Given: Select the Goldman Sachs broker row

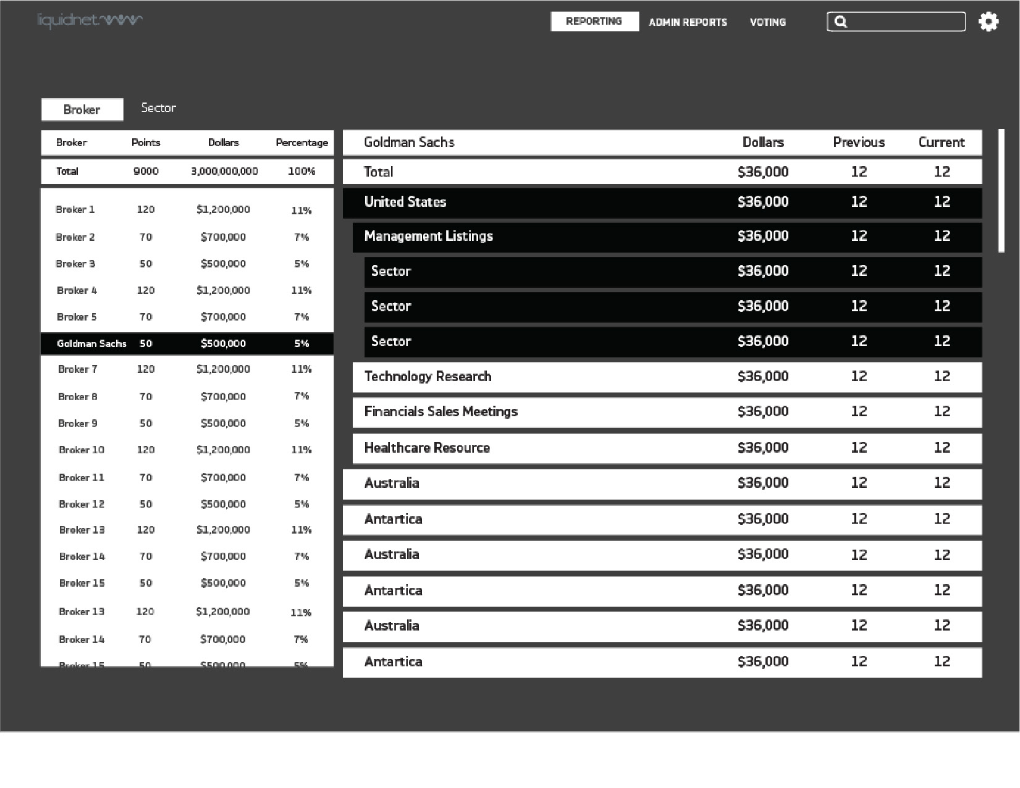Looking at the screenshot, I should (187, 344).
